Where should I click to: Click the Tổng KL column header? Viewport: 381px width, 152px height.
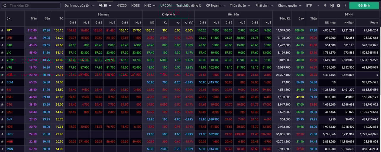point(285,18)
